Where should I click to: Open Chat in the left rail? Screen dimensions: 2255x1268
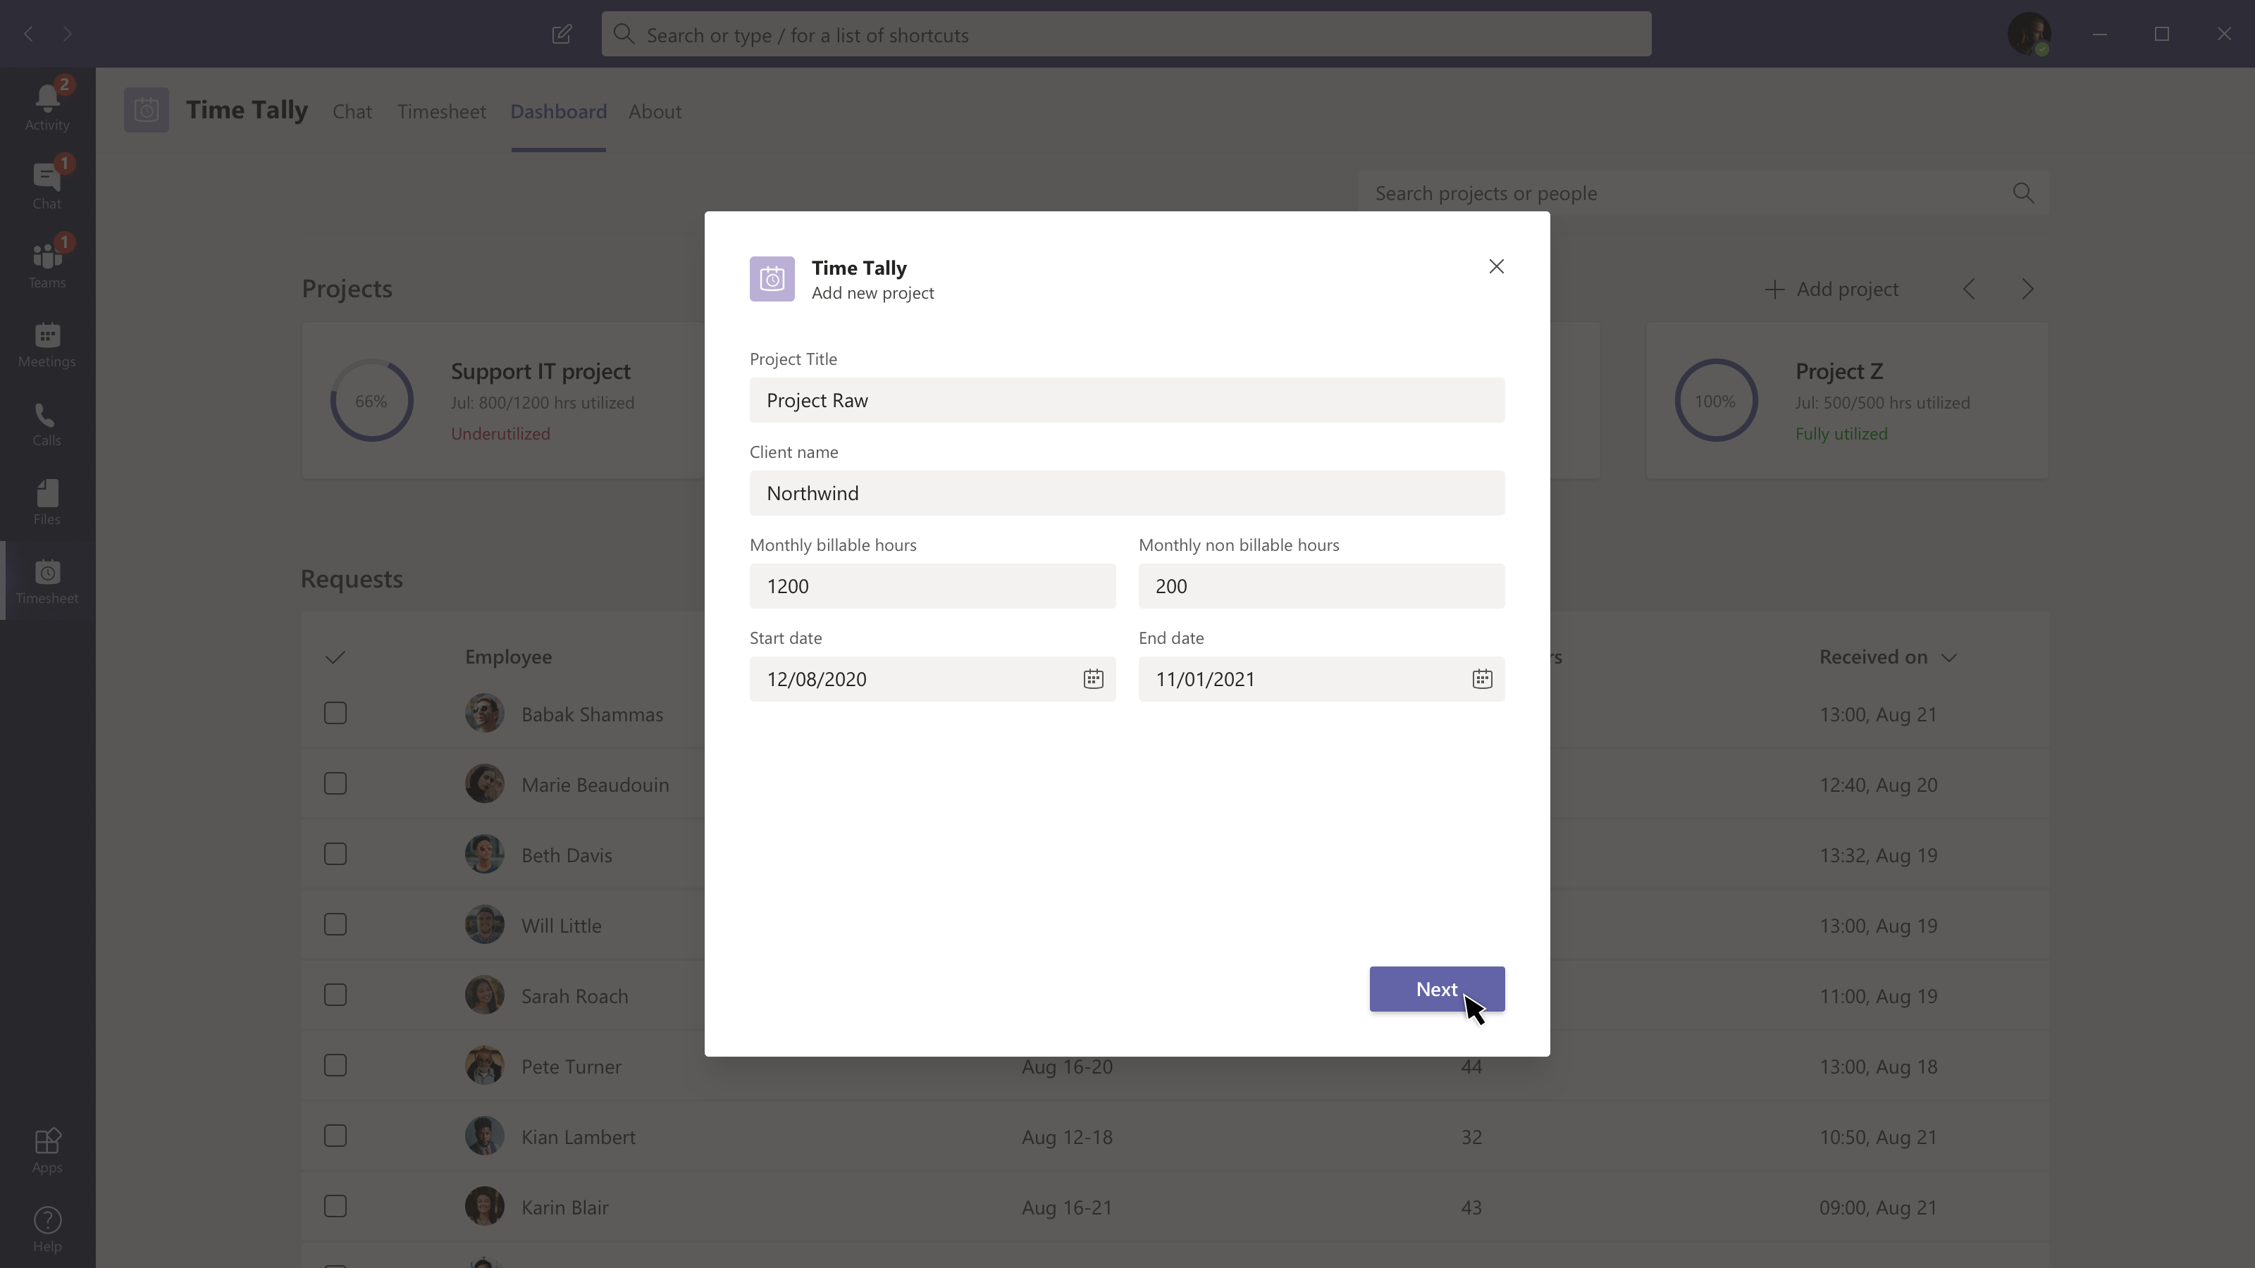point(47,185)
